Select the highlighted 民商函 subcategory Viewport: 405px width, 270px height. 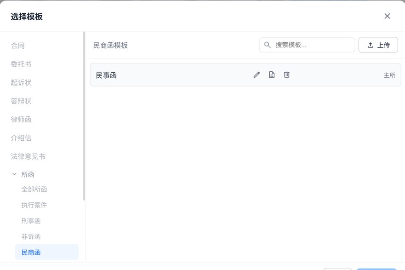47,252
